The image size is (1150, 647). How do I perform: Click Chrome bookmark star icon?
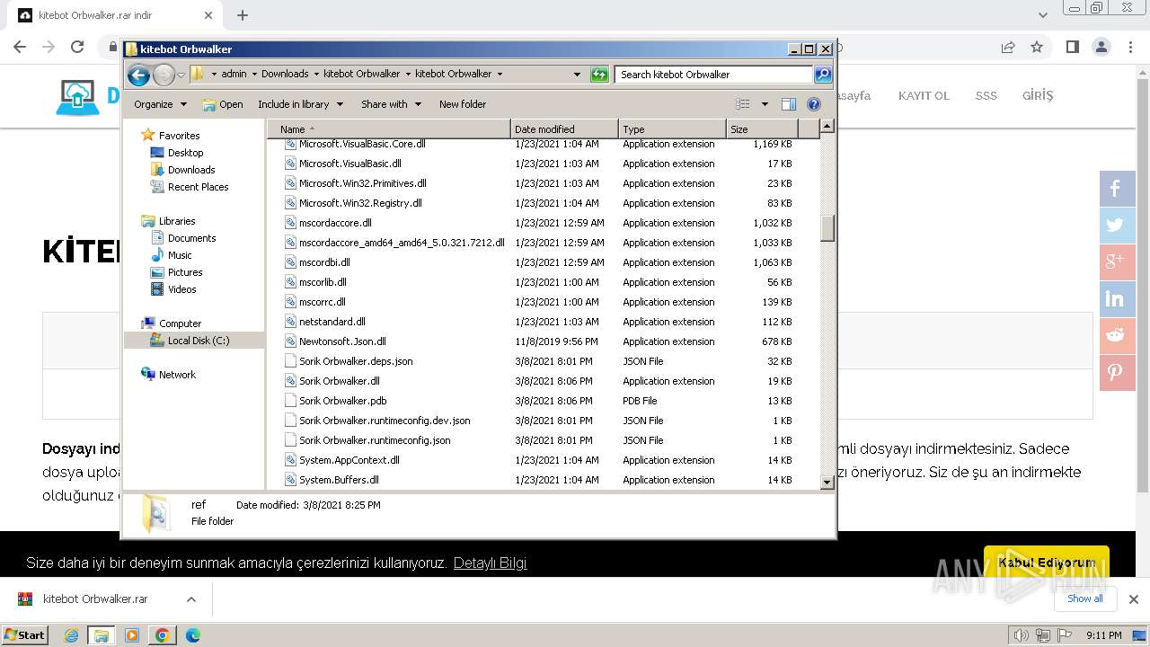(x=1037, y=47)
